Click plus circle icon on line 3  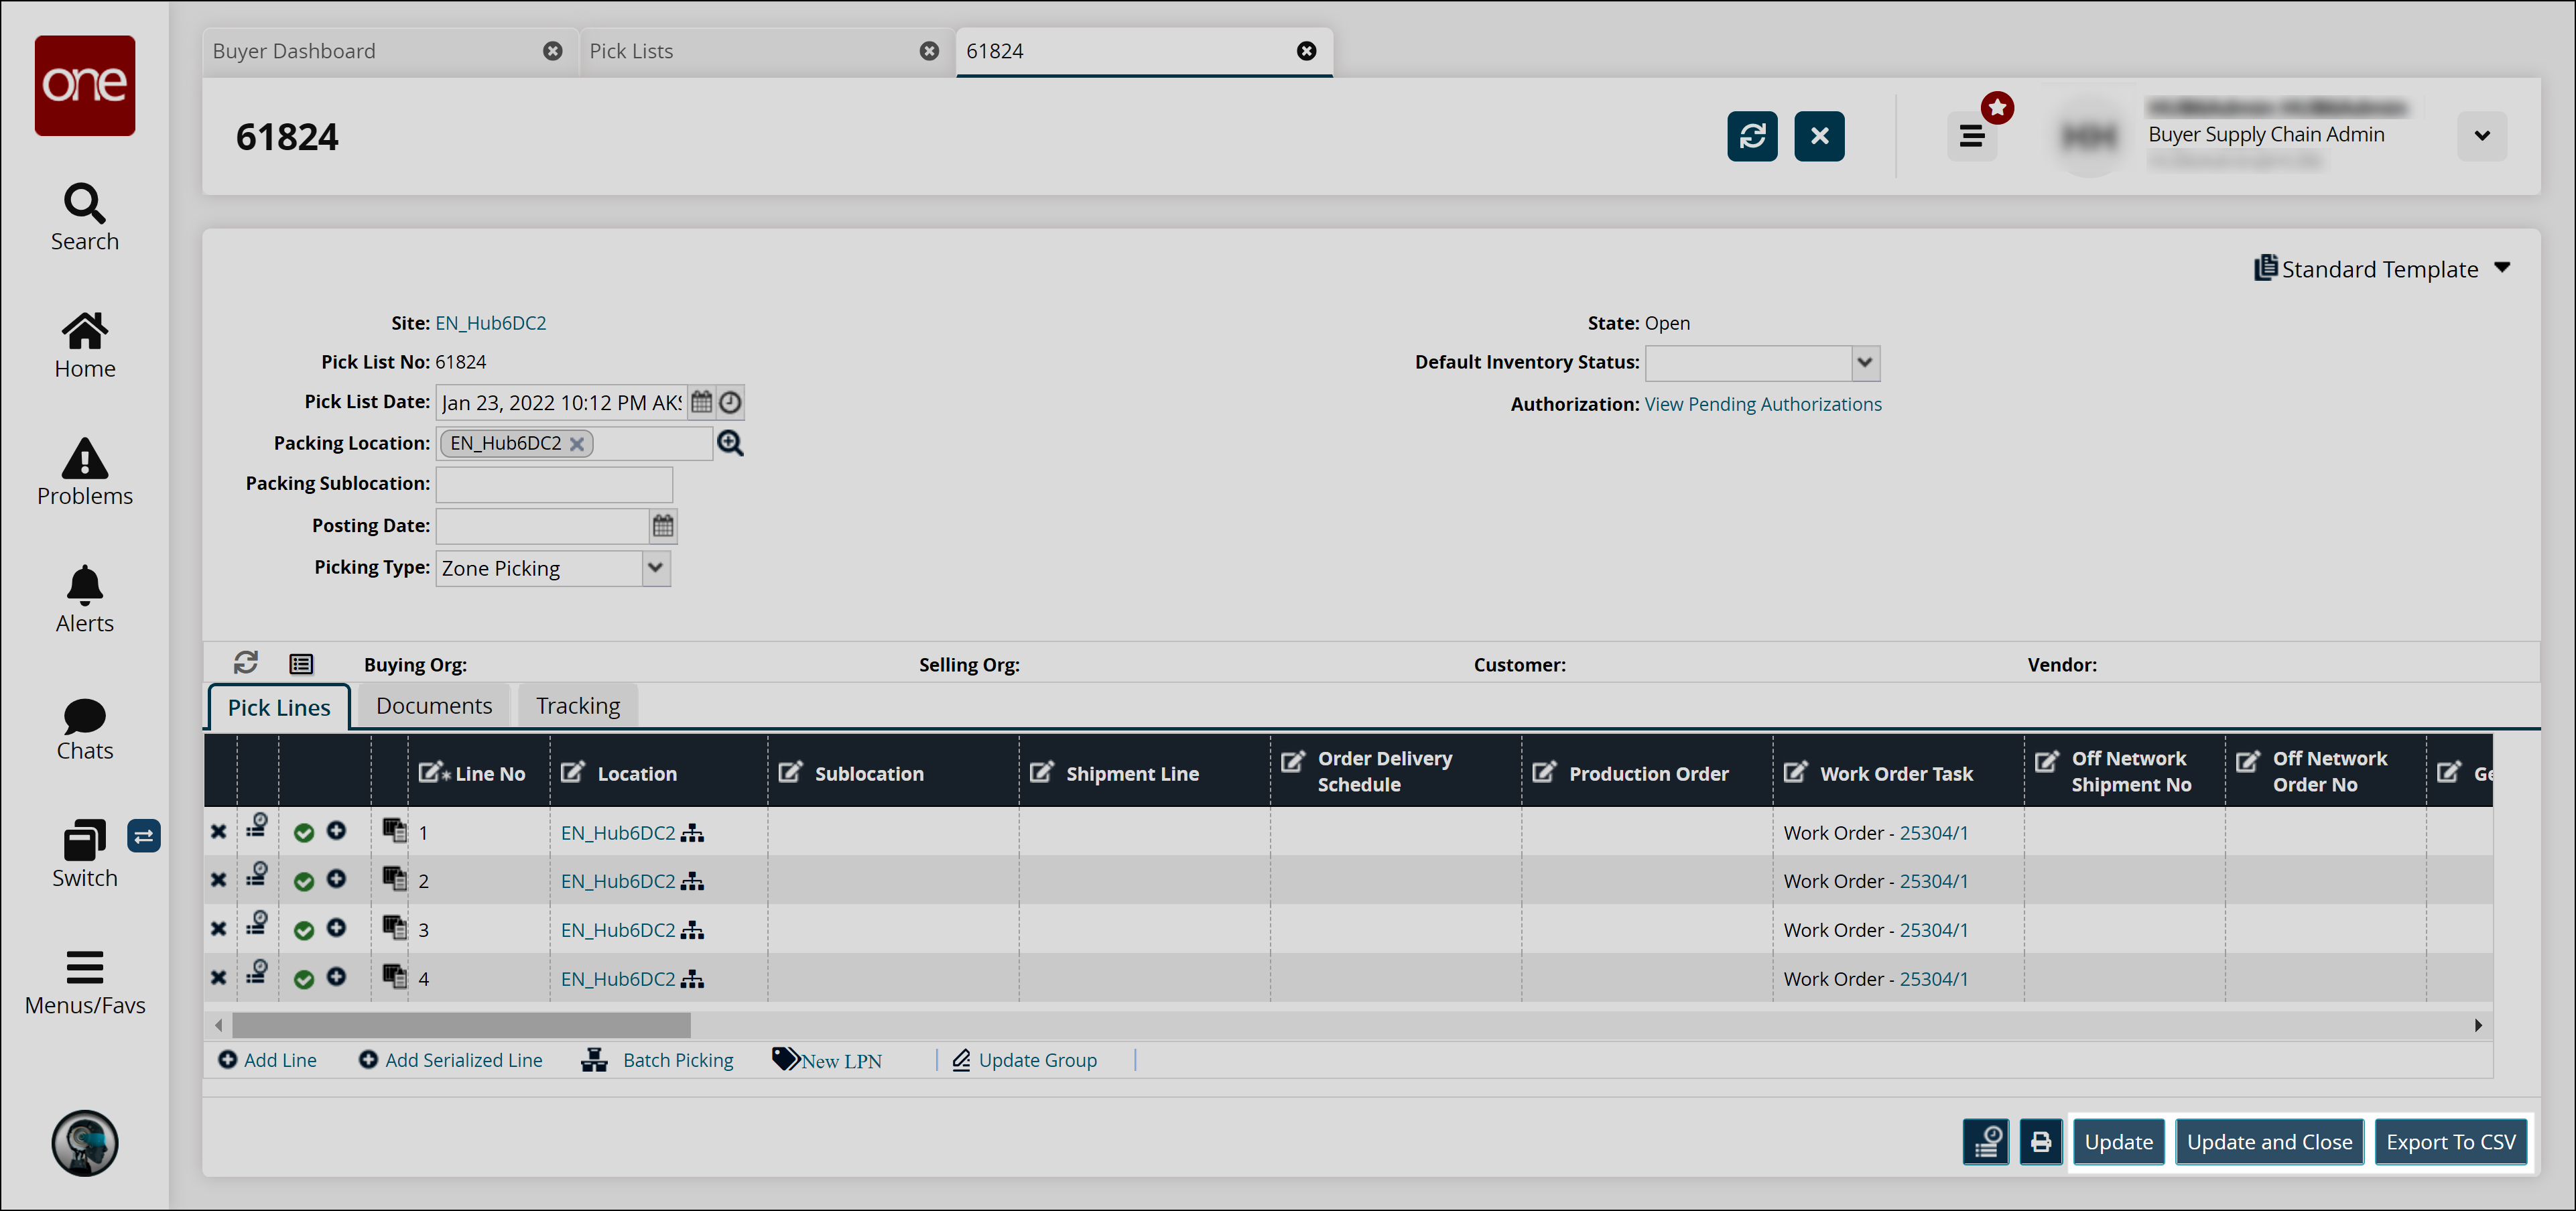point(337,929)
